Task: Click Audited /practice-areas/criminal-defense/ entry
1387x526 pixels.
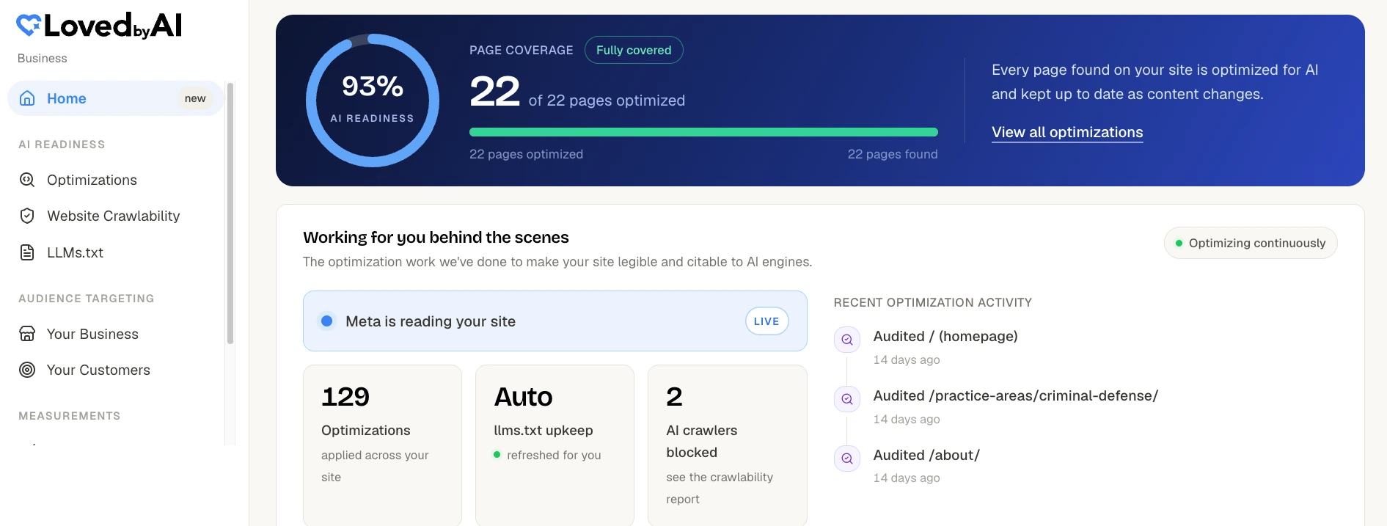Action: pos(1016,395)
